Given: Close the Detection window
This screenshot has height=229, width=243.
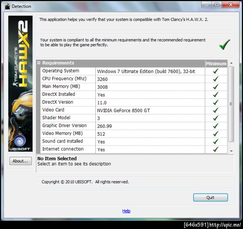Looking at the screenshot, I should [230, 5].
